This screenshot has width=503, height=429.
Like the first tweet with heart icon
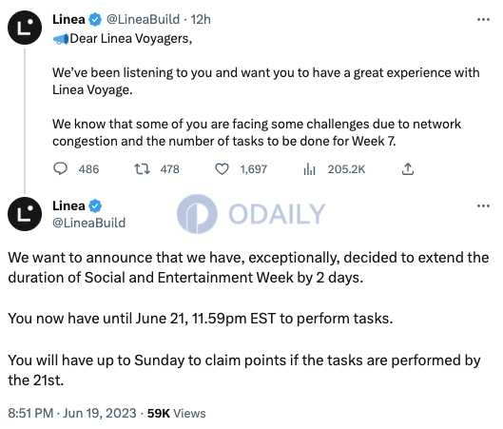pos(222,168)
